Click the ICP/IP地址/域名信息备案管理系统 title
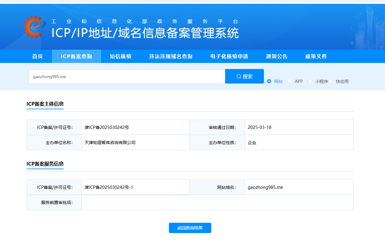 (x=145, y=33)
